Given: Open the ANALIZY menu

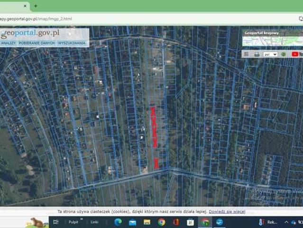Looking at the screenshot, I should coord(8,43).
